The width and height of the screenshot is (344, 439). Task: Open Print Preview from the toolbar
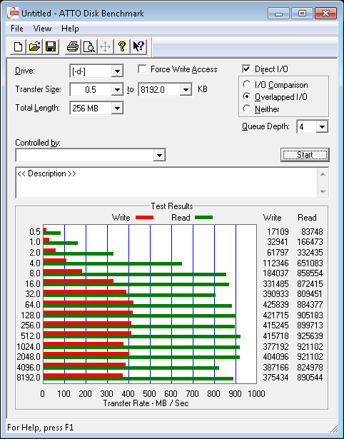(89, 46)
